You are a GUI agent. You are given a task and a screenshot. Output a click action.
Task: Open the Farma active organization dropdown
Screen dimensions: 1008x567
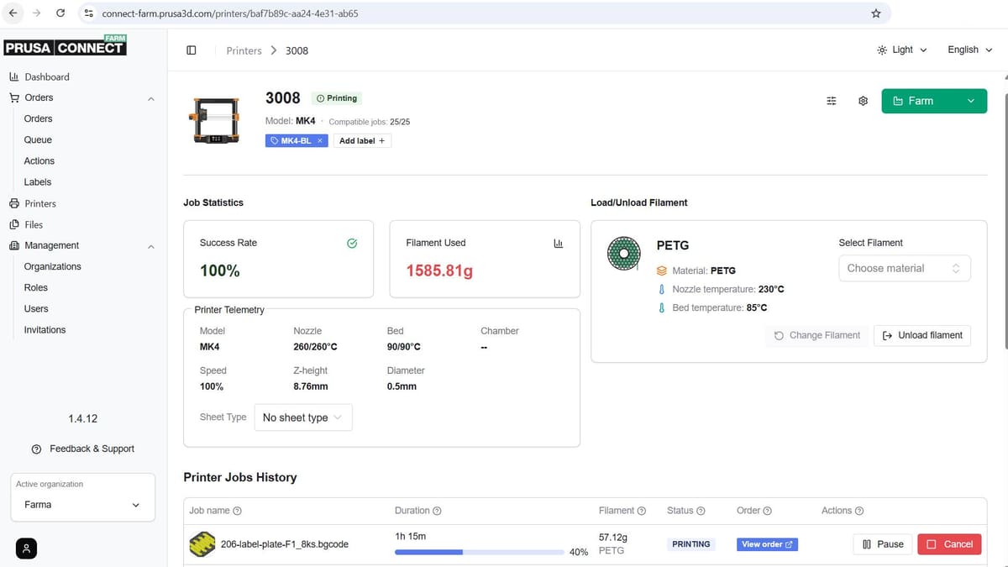click(82, 505)
